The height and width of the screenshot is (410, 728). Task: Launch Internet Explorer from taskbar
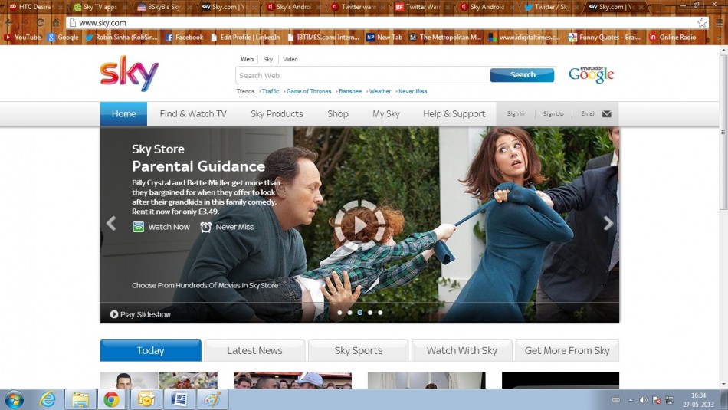(x=48, y=399)
